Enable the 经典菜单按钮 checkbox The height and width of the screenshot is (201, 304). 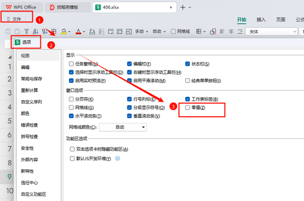pos(188,81)
